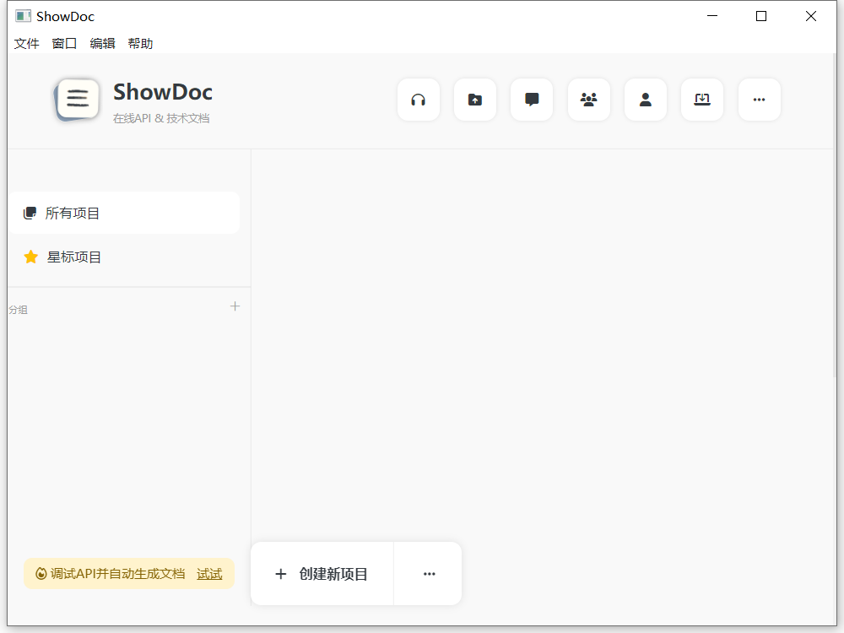Click the ShowDoc logo icon
Screen dimensions: 844x633
77,100
